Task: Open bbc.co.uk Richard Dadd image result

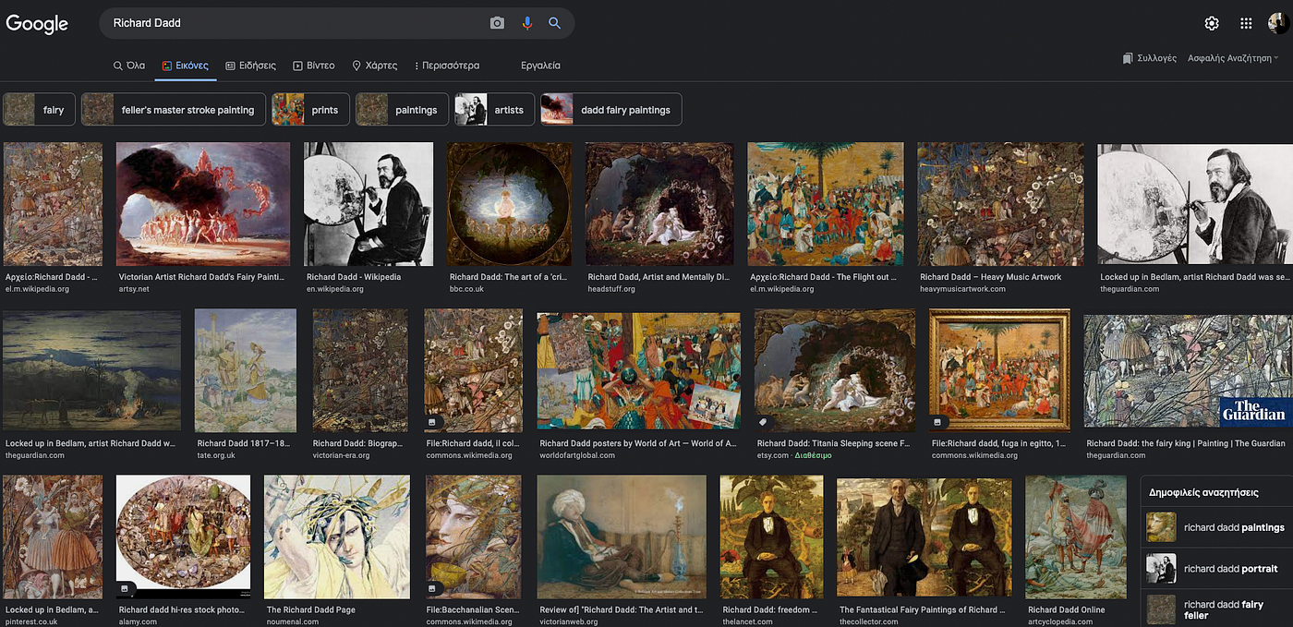Action: 510,203
